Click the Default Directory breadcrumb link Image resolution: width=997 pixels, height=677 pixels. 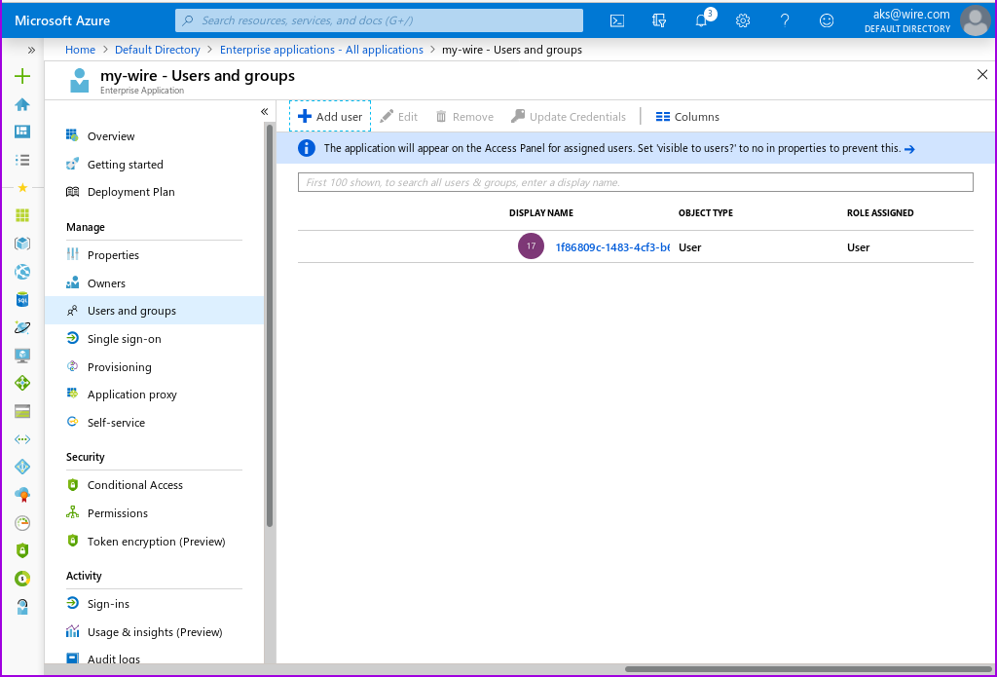(158, 50)
